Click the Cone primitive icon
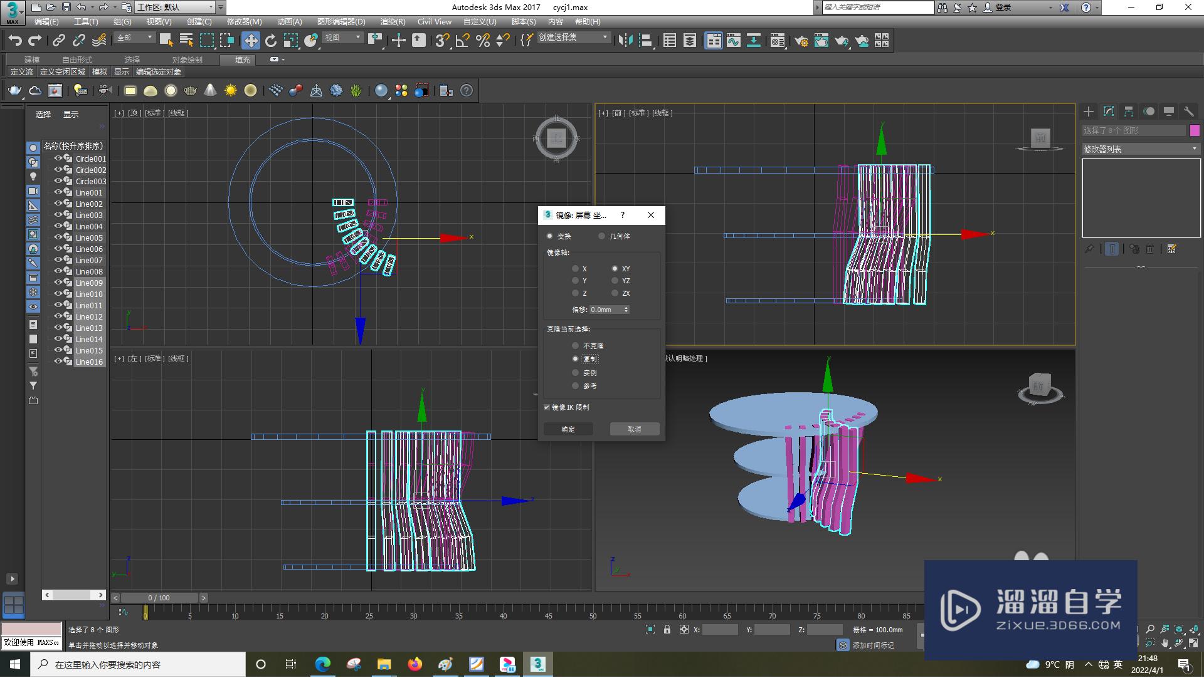1204x678 pixels. click(211, 91)
